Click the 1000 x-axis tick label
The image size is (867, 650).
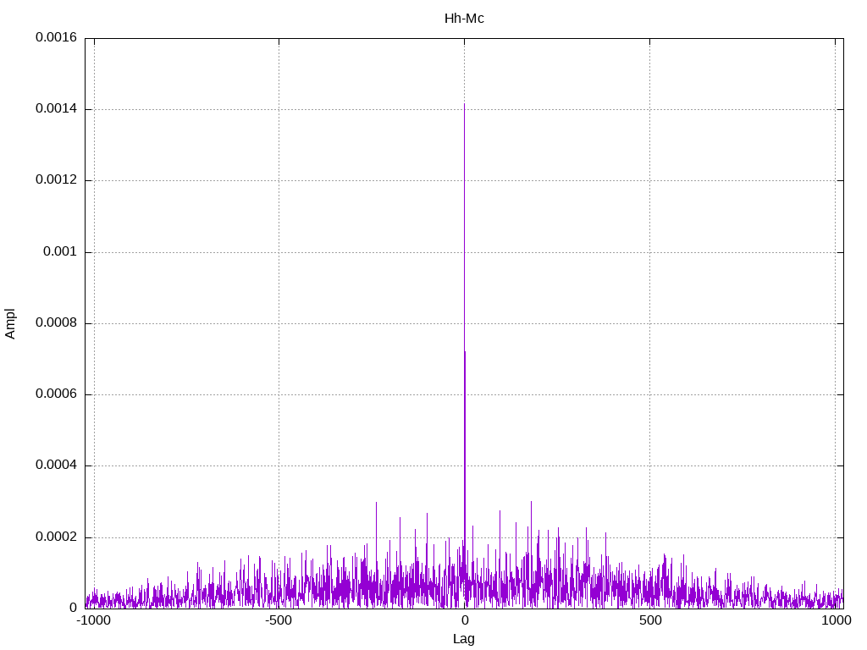(835, 620)
